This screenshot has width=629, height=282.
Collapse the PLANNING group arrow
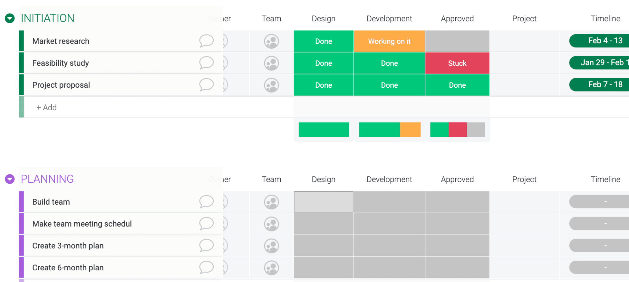[10, 179]
